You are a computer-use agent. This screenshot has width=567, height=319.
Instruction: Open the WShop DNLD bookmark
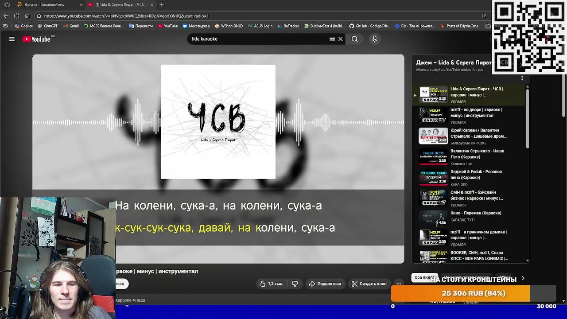tap(229, 26)
